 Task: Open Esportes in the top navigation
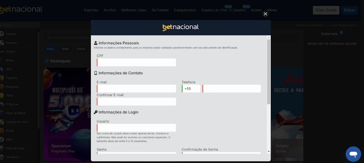coord(91,10)
